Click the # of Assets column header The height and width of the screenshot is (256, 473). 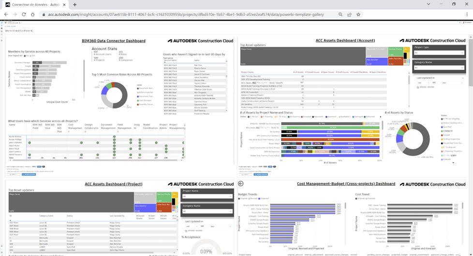click(x=298, y=72)
